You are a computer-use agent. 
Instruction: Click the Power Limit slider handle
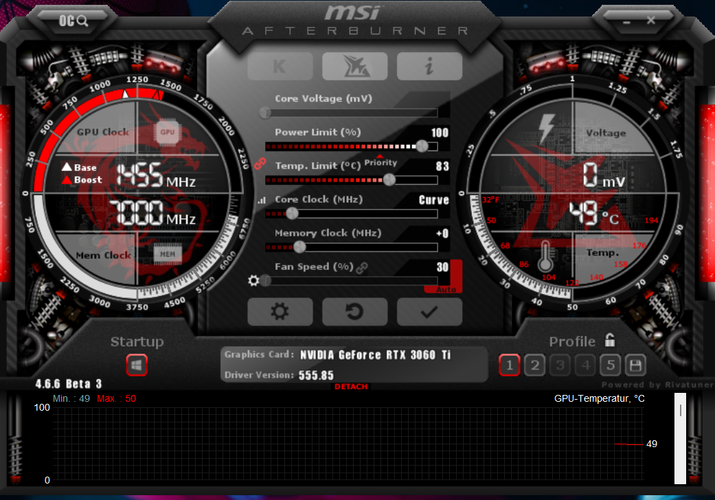tap(422, 146)
